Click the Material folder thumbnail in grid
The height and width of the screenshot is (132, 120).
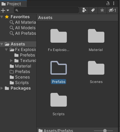[x=96, y=36]
